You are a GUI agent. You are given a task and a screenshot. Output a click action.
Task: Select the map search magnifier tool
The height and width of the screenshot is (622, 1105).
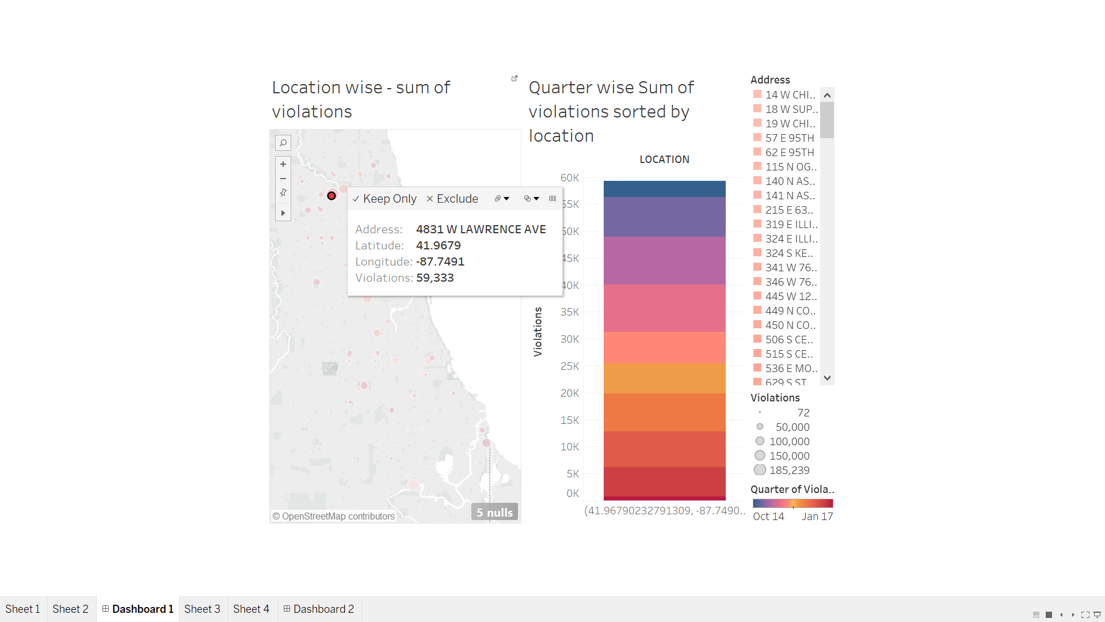283,142
